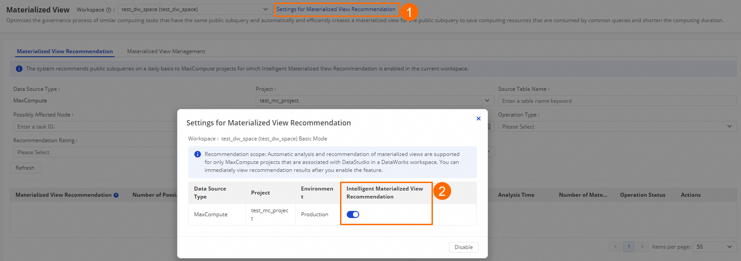This screenshot has height=261, width=741.
Task: Select the Materialized View Recommendation tab
Action: click(65, 51)
